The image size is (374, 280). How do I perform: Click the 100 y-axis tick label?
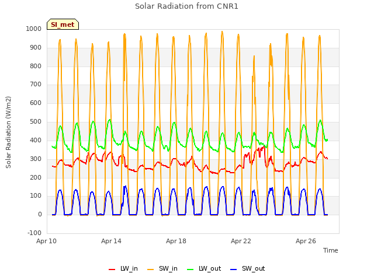pos(36,196)
